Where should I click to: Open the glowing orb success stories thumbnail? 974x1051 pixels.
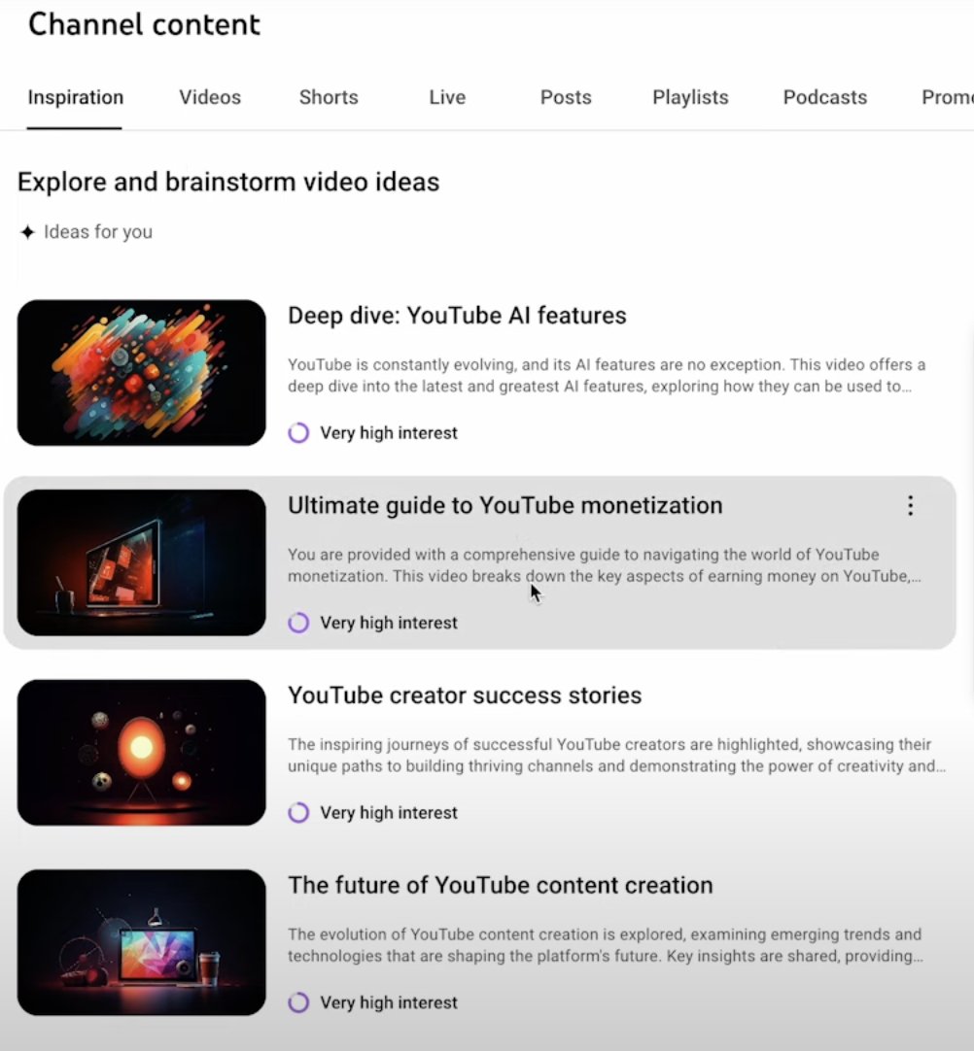[x=142, y=752]
